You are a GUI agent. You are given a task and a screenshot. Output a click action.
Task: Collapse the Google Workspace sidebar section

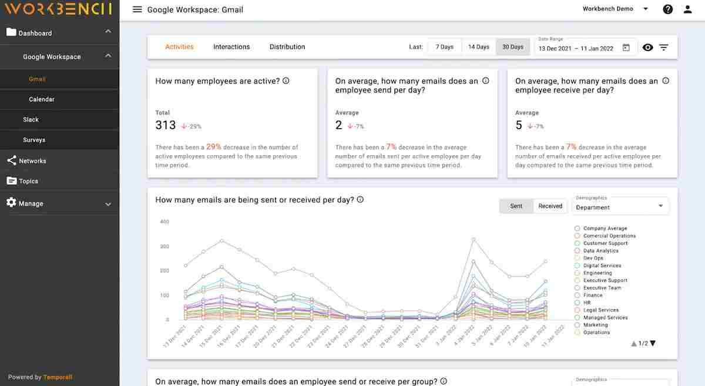(x=108, y=56)
